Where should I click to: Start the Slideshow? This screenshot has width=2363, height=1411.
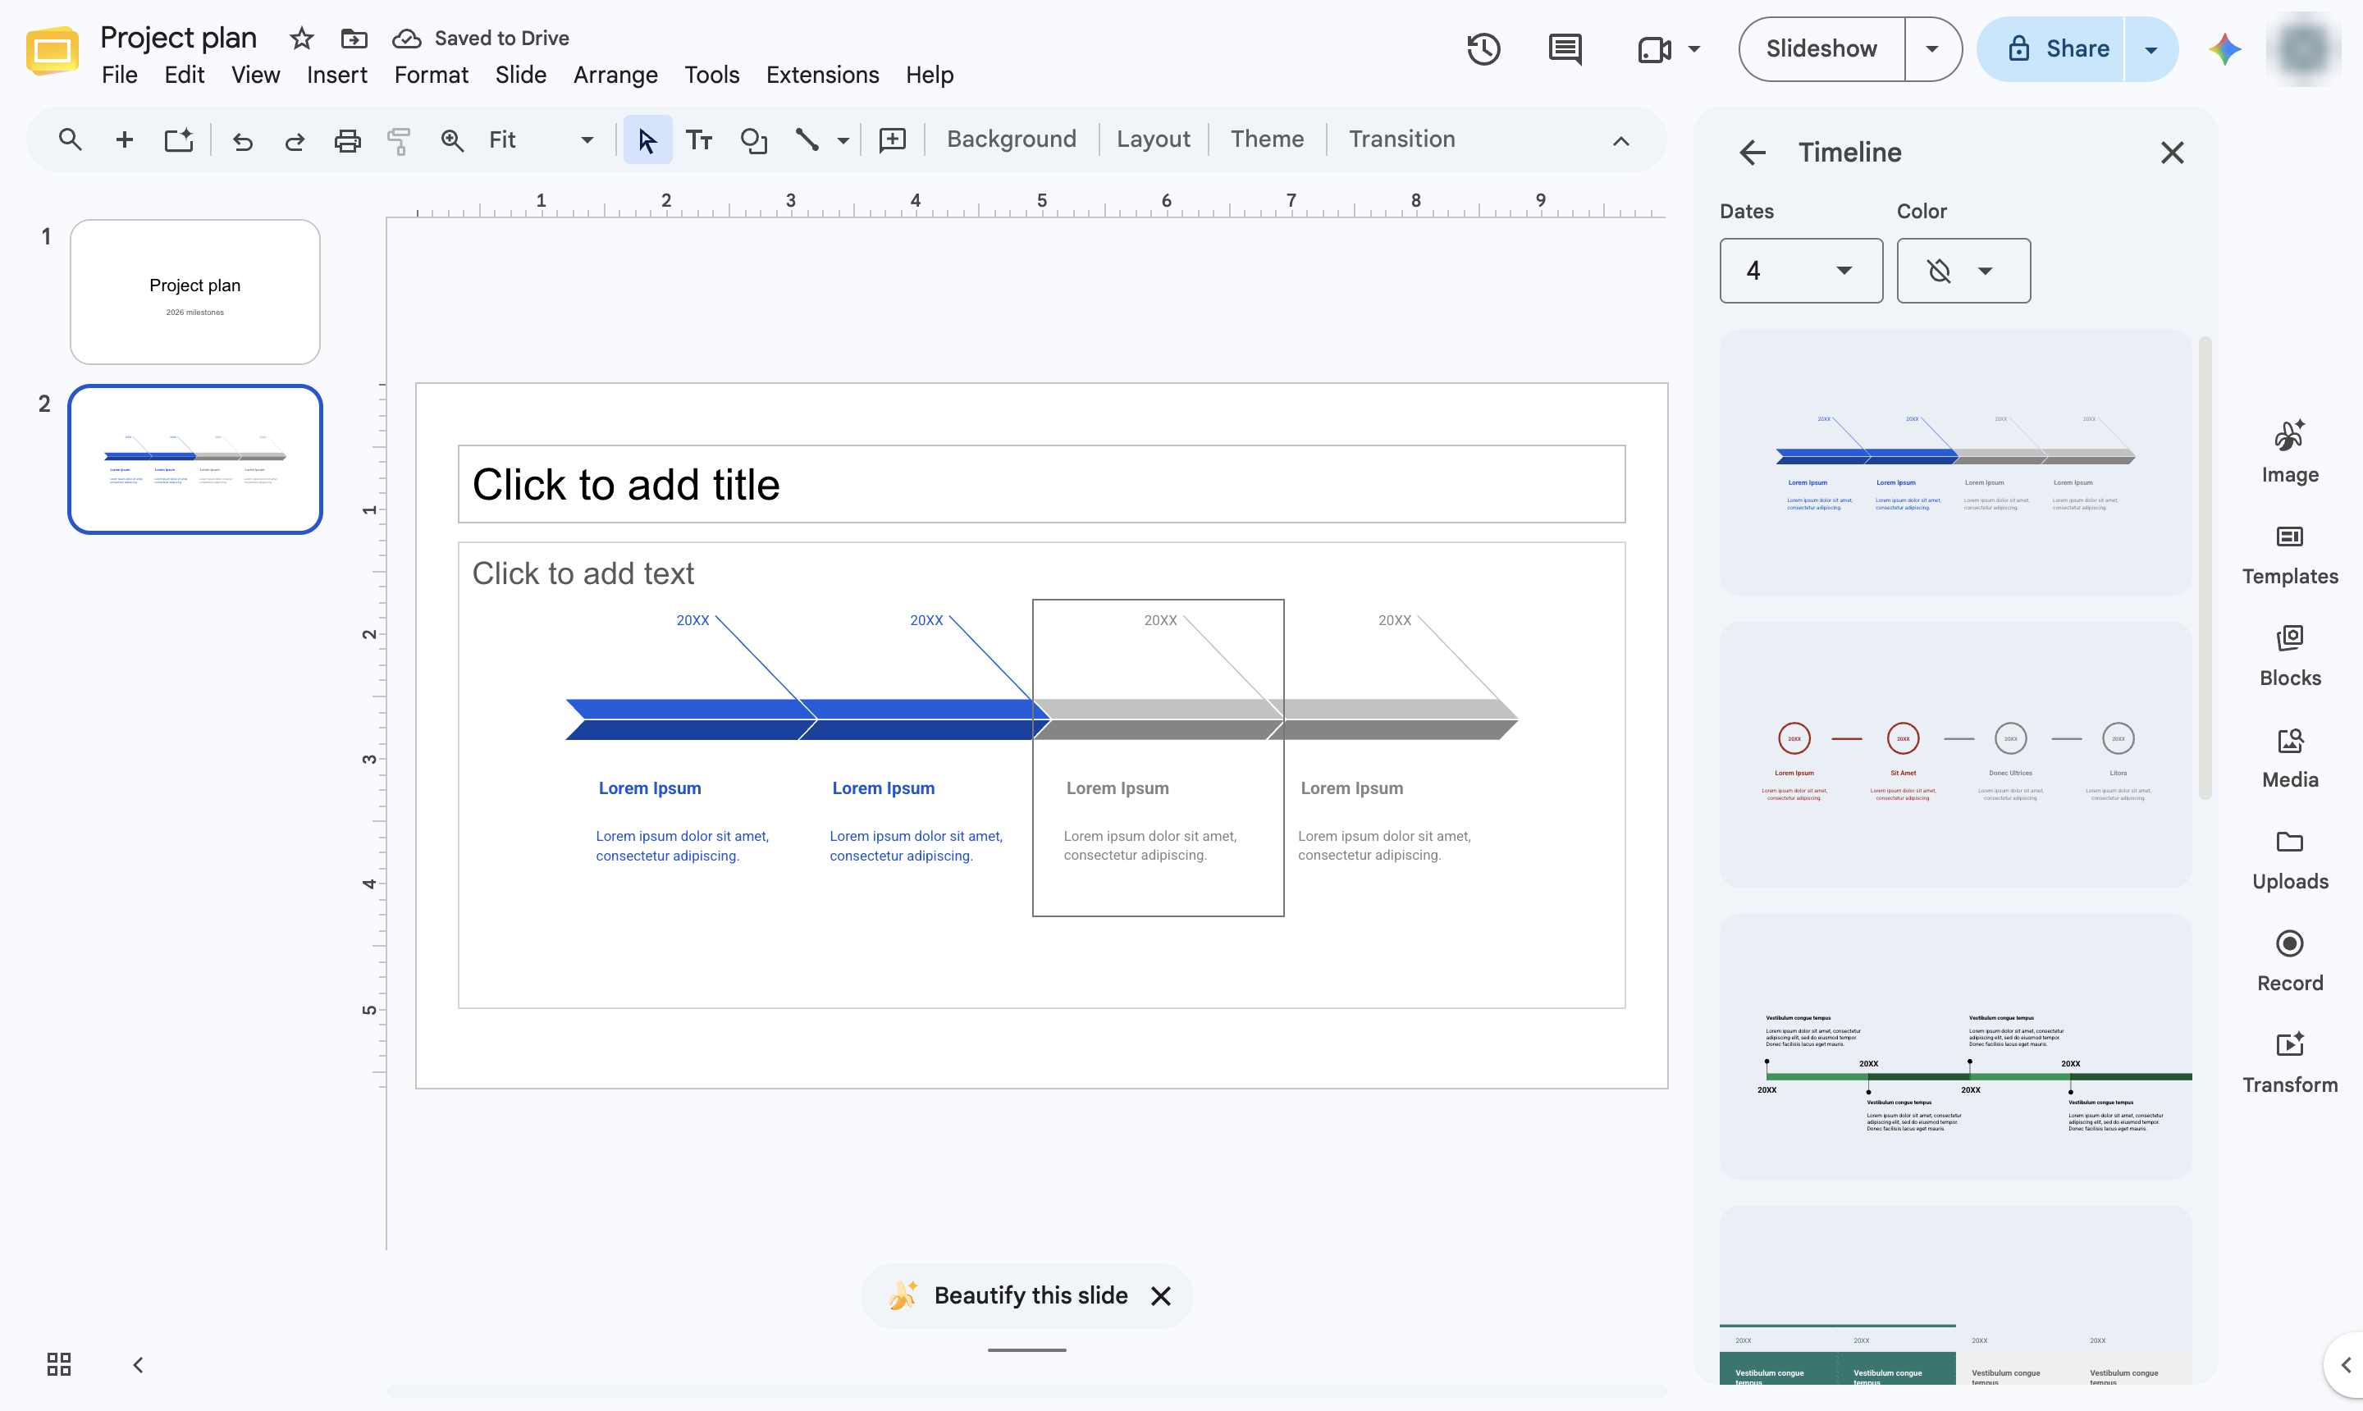pos(1821,48)
